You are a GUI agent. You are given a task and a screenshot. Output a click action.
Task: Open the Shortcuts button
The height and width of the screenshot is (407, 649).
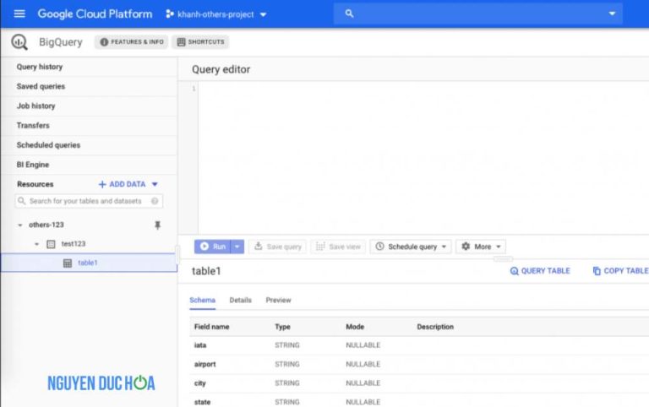pos(201,41)
